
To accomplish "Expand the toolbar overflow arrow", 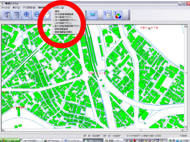I will pyautogui.click(x=129, y=19).
